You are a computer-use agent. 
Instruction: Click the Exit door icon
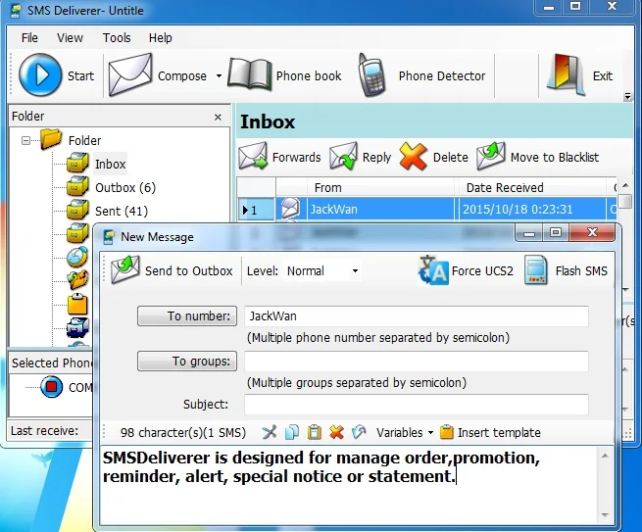(566, 75)
